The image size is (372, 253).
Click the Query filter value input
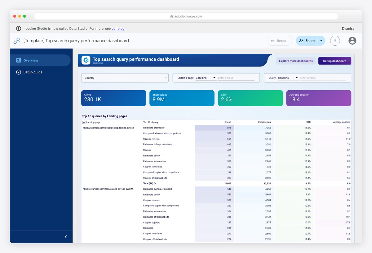tap(323, 78)
